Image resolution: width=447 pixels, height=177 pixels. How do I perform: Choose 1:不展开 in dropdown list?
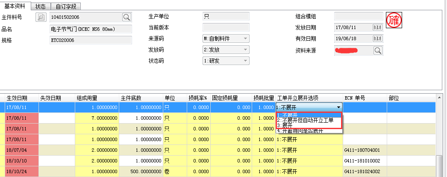309,115
